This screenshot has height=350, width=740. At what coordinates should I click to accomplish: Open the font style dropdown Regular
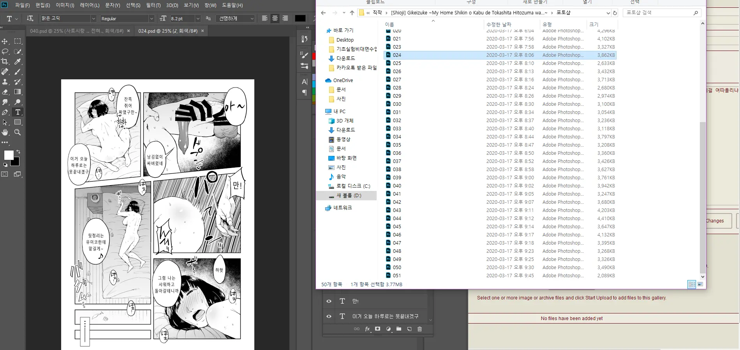(152, 18)
